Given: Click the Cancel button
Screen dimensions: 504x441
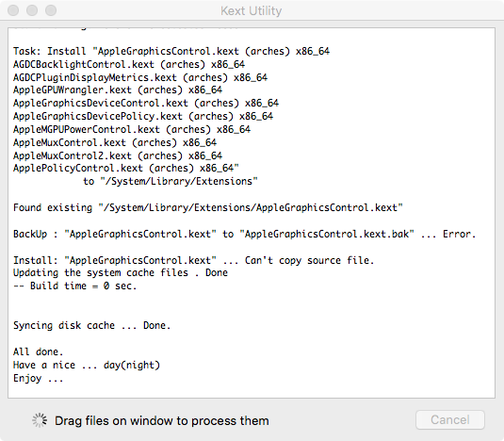Looking at the screenshot, I should pos(450,419).
